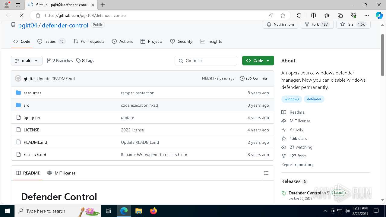Open the Releases 6 heading link
Screen dimensions: 386x217
pyautogui.click(x=294, y=181)
